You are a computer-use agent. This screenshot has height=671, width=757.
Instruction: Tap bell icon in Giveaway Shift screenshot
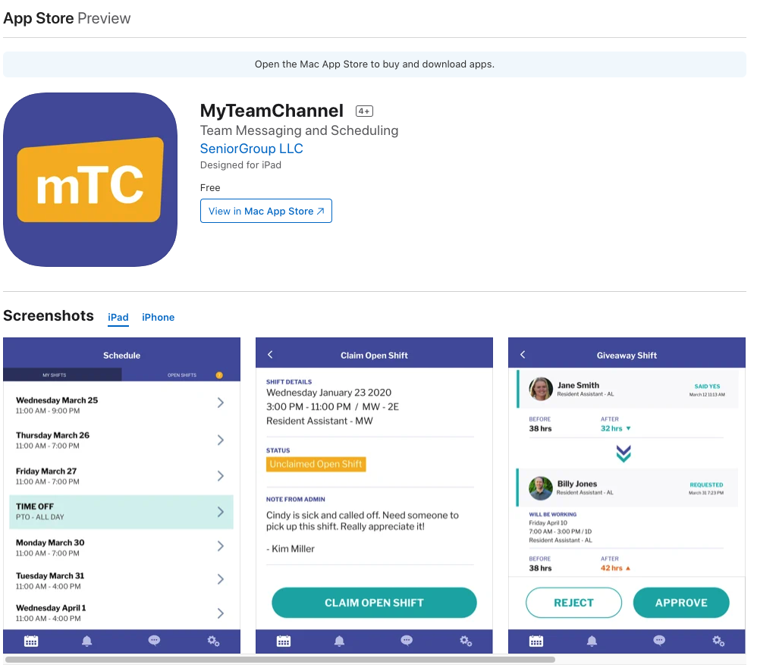coord(592,641)
